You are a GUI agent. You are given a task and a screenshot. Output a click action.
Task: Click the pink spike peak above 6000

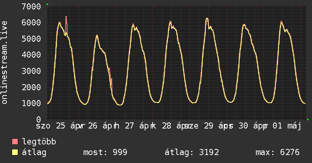[66, 17]
